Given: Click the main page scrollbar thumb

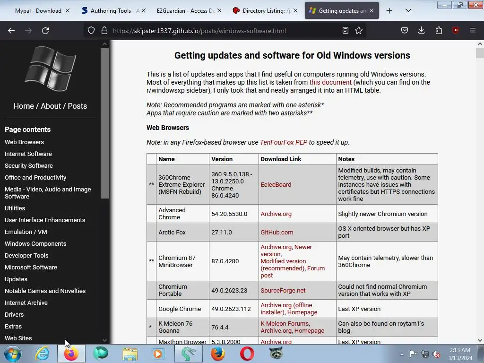Looking at the screenshot, I should (480, 53).
